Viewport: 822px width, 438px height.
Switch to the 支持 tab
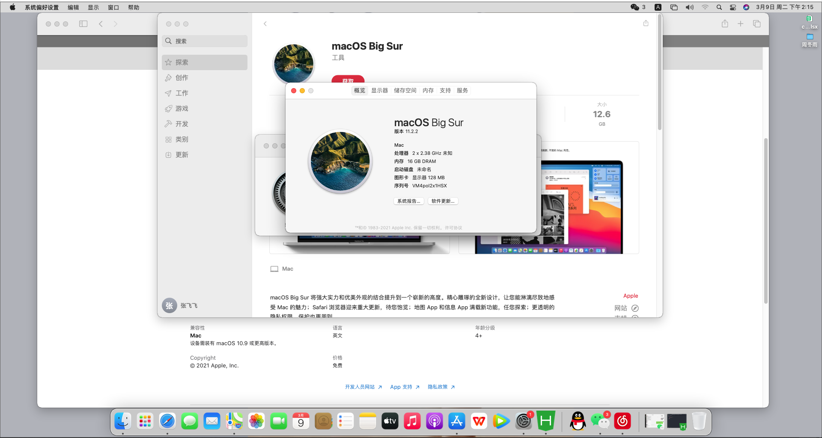pos(445,90)
